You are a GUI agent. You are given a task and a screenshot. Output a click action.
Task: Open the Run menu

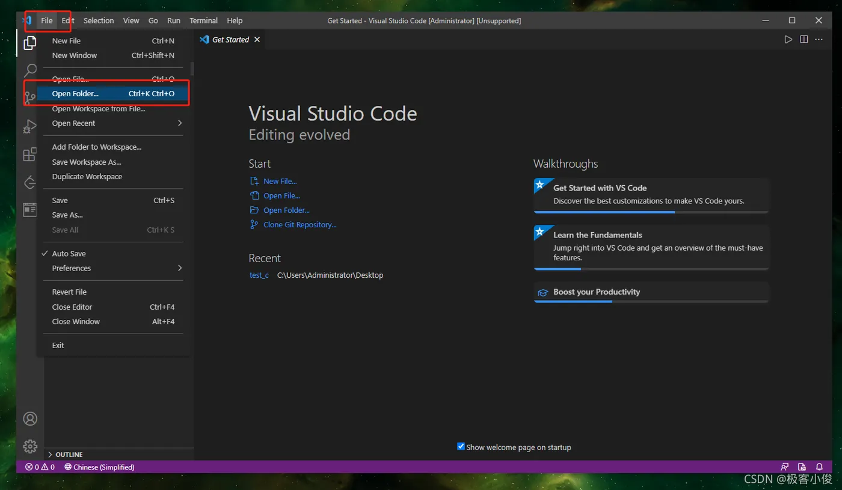174,20
